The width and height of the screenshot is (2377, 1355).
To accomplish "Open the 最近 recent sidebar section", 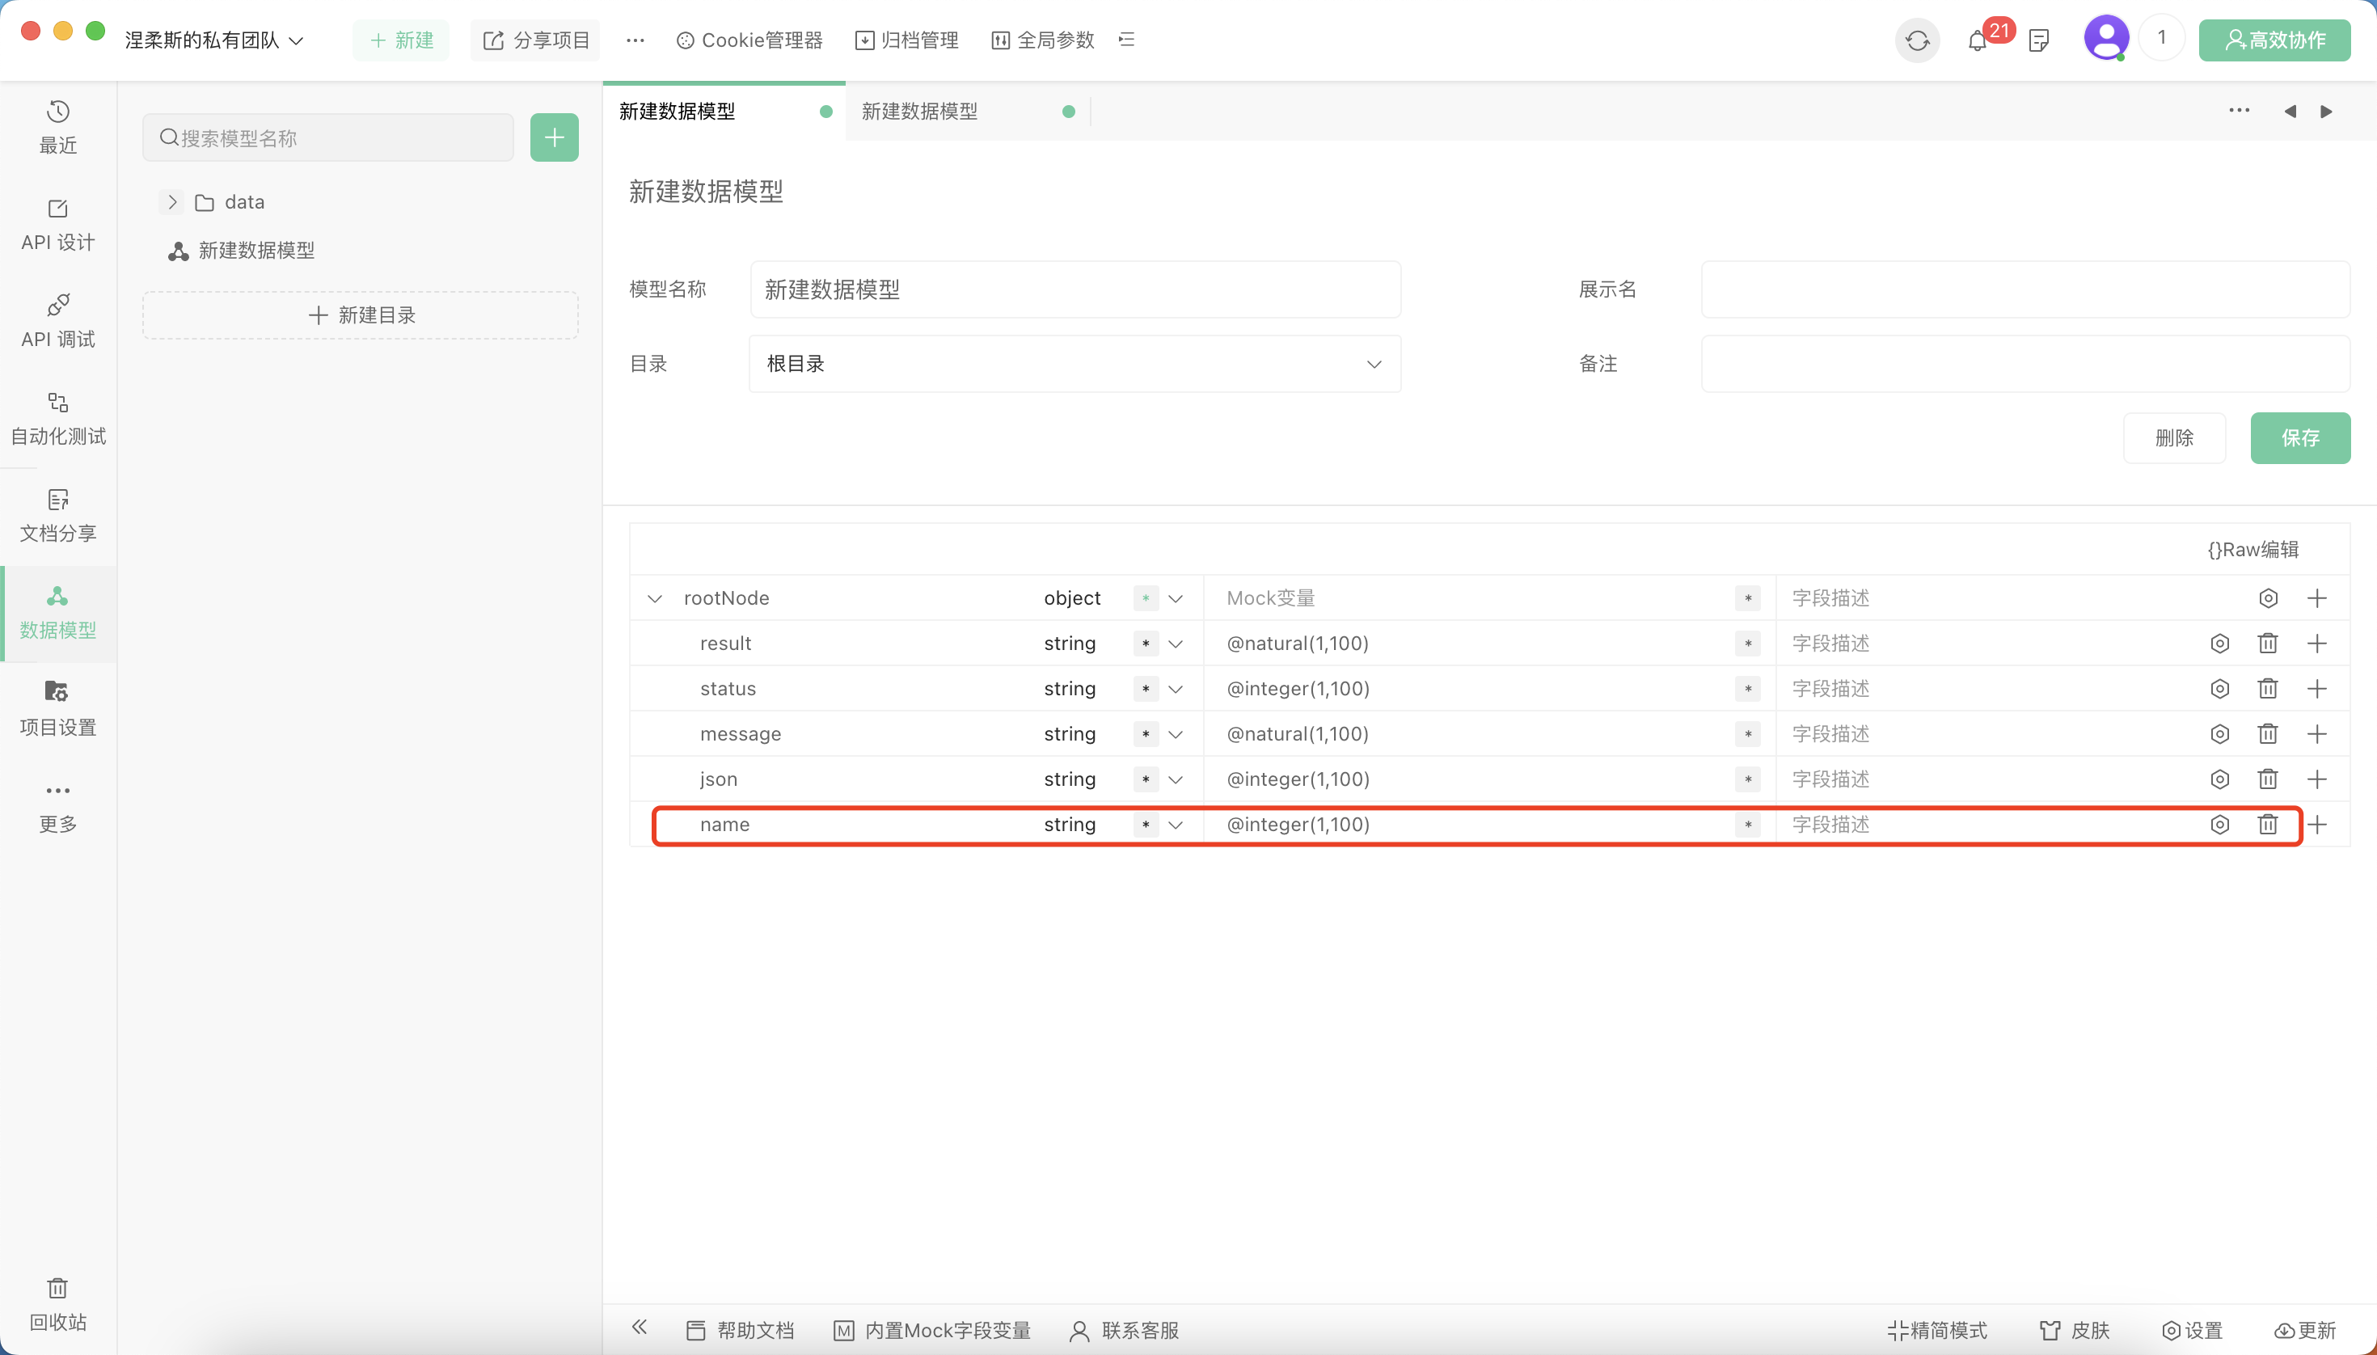I will tap(57, 128).
